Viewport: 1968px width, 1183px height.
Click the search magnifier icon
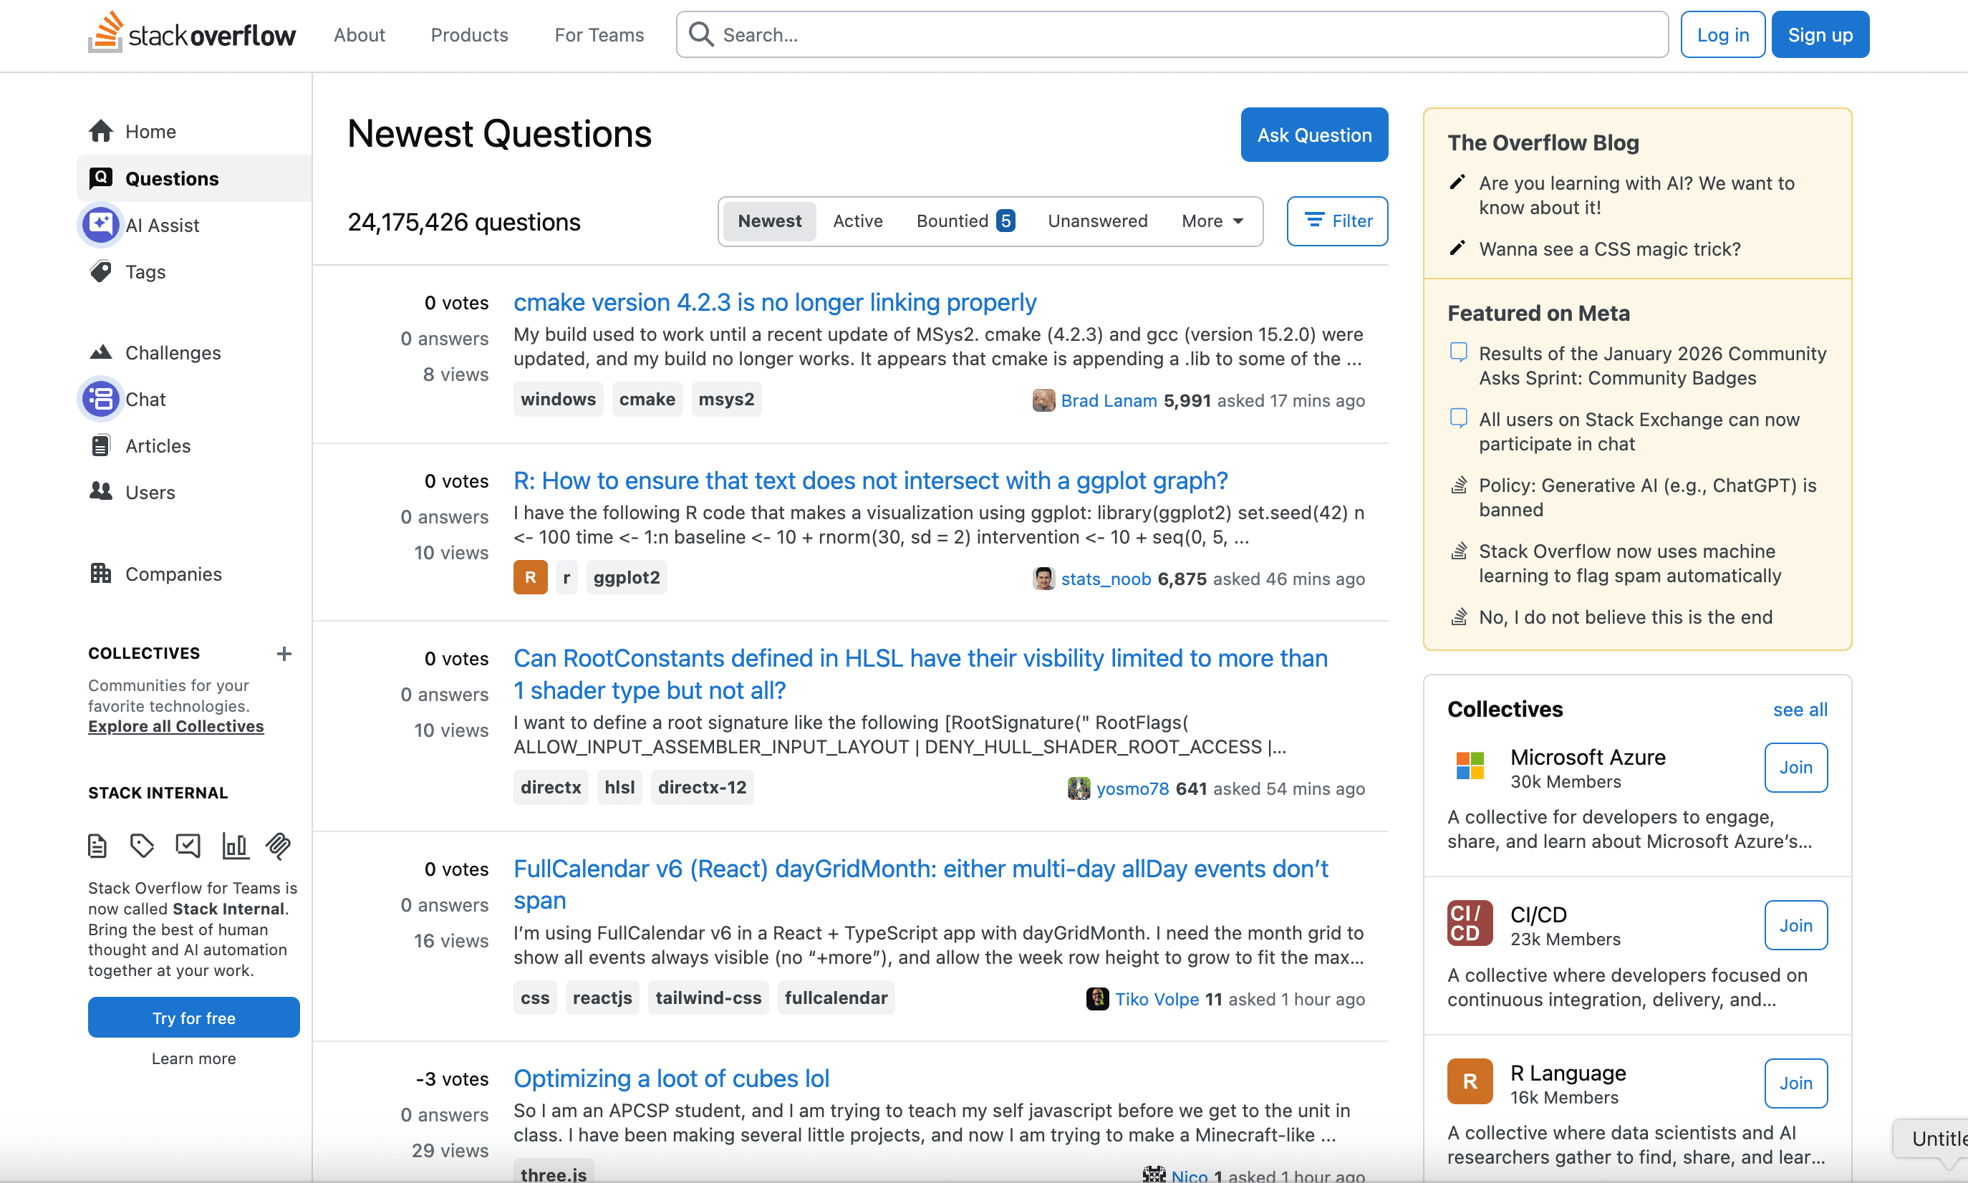coord(700,34)
